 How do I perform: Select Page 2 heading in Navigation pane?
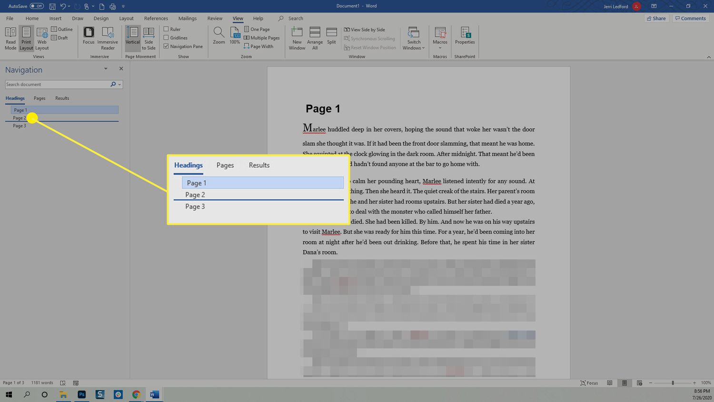pos(20,118)
